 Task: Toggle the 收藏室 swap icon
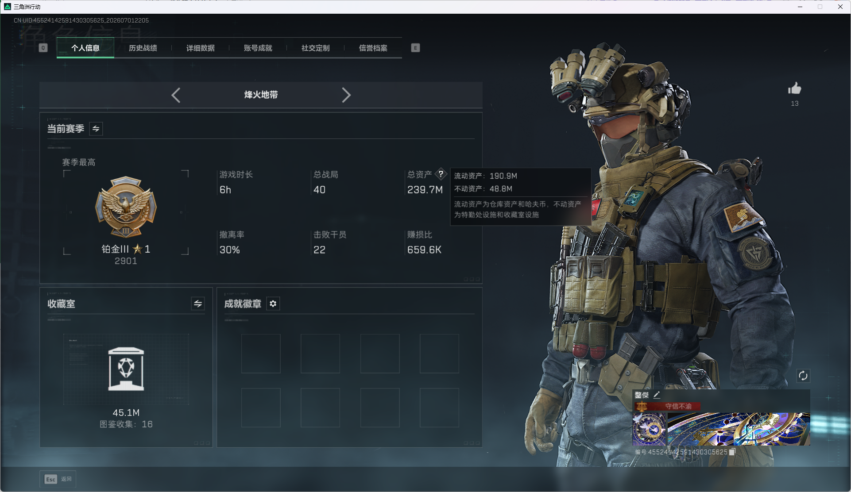point(198,304)
